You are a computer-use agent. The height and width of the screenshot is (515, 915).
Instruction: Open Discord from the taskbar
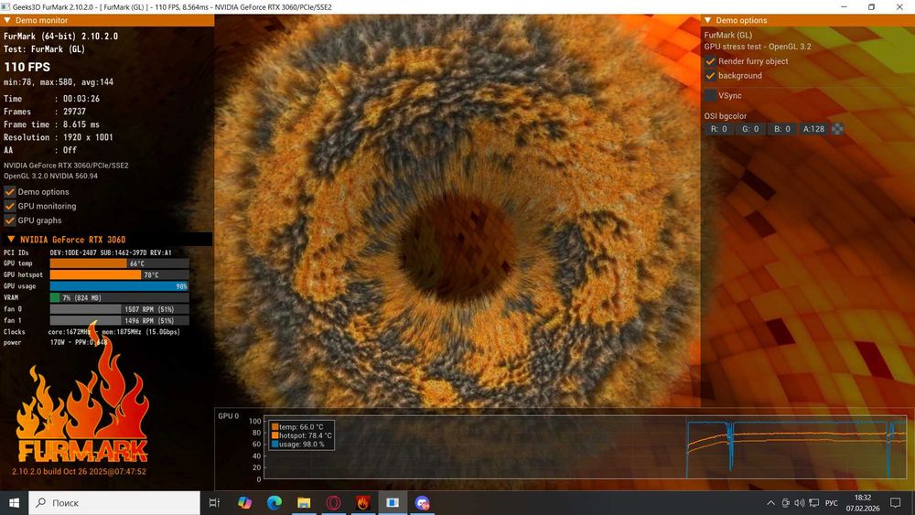coord(423,503)
